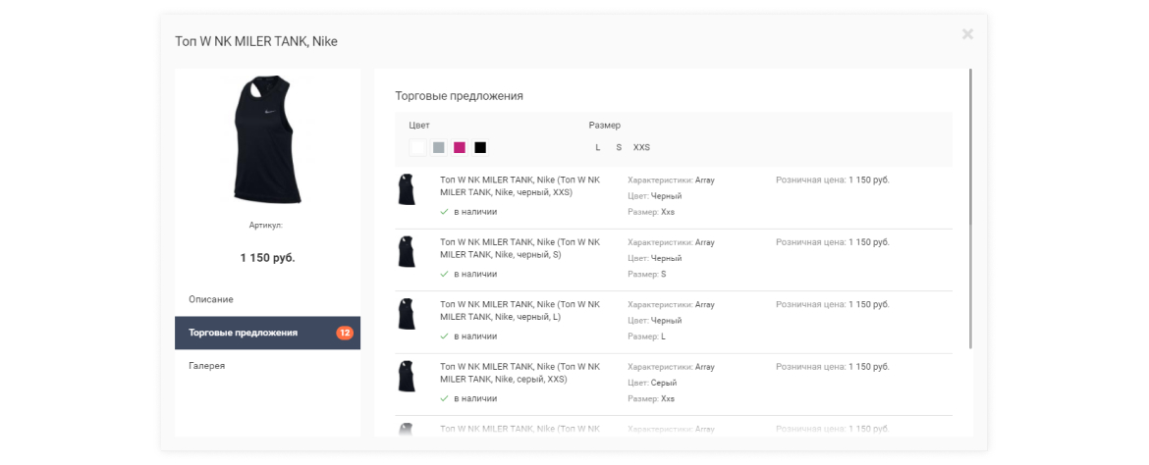1149x465 pixels.
Task: Choose the black color swatch
Action: [x=480, y=147]
